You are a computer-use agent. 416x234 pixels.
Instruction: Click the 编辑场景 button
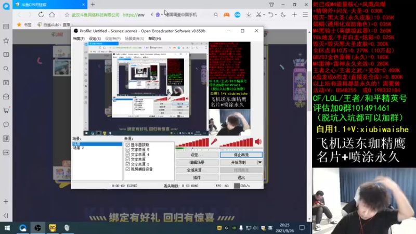pyautogui.click(x=197, y=162)
